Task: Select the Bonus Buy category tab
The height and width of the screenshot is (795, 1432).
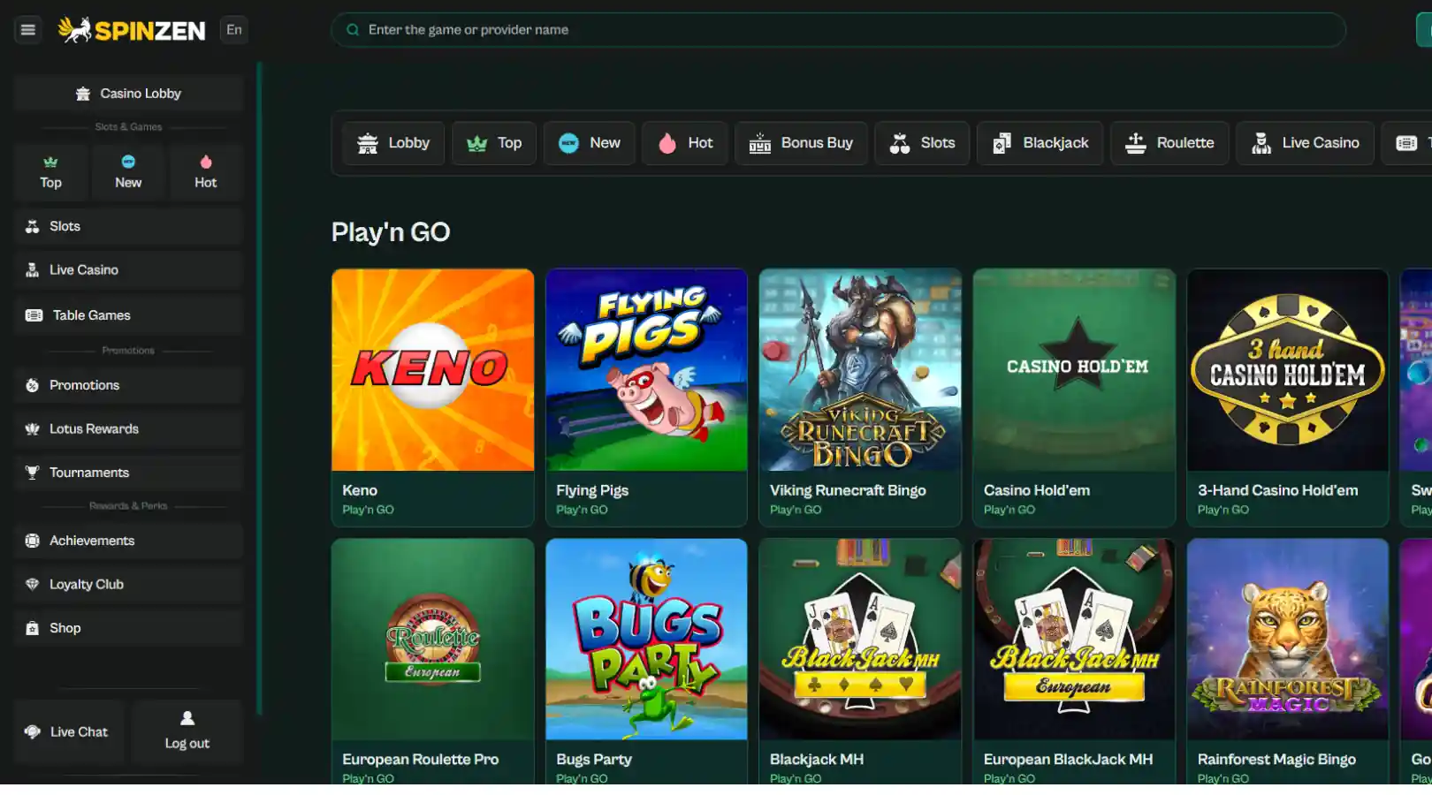Action: pos(801,143)
